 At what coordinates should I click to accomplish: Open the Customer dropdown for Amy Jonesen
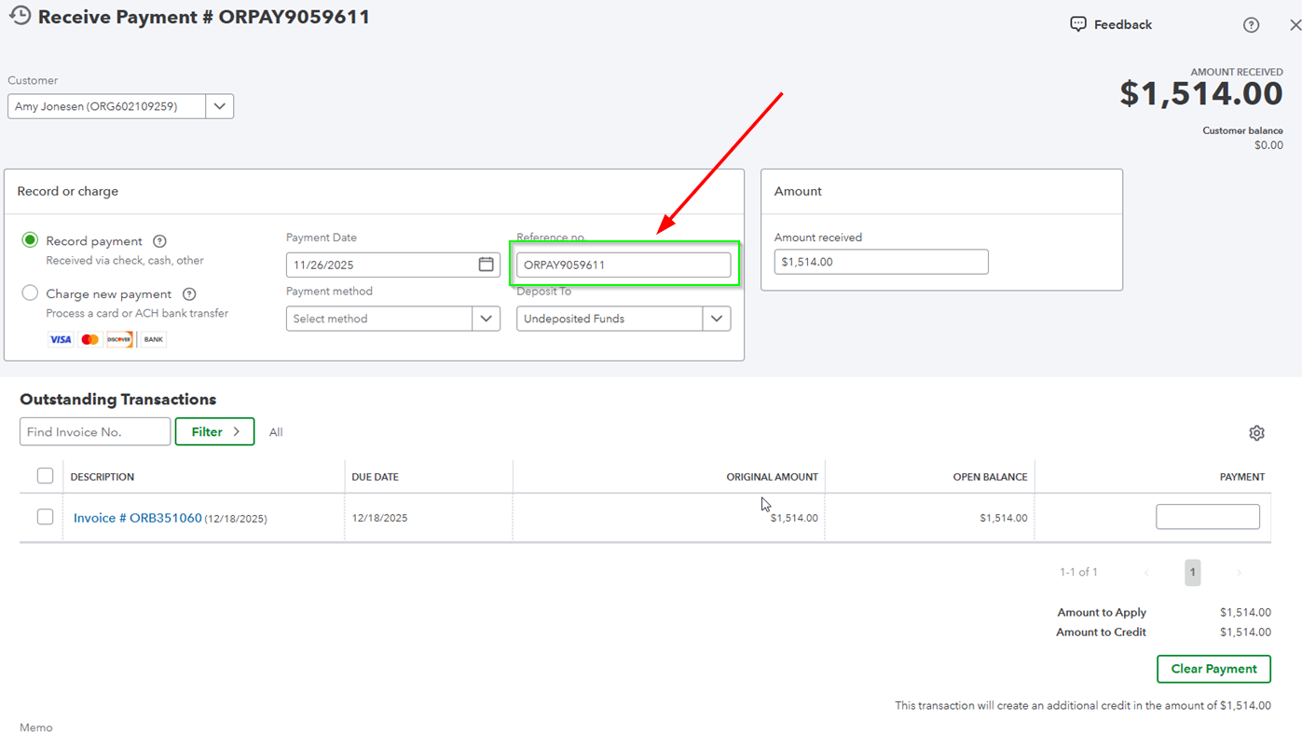coord(219,105)
